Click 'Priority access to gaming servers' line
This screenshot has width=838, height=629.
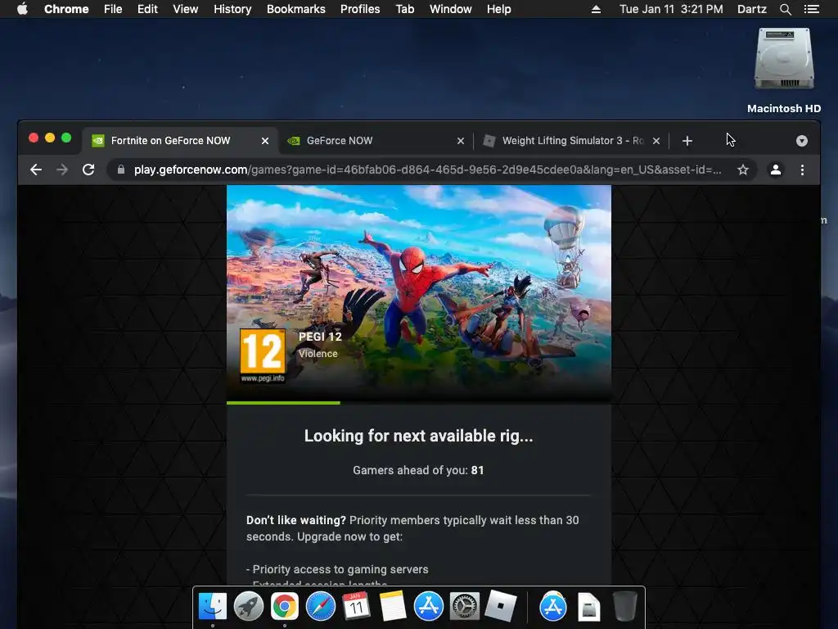[x=337, y=569]
